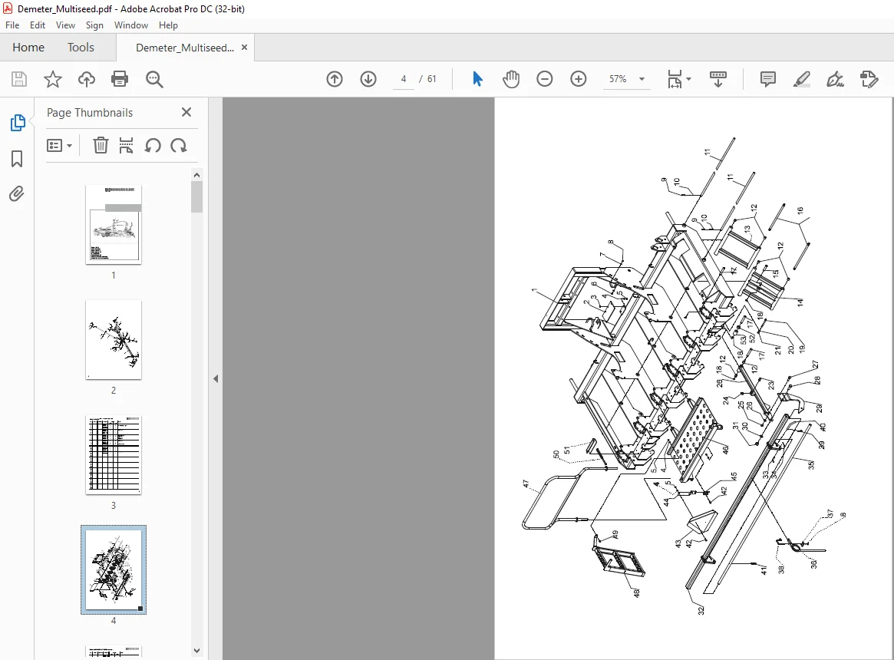
Task: Rotate page clockwise
Action: (179, 146)
